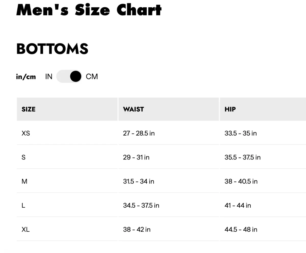This screenshot has height=253, width=306.
Task: Toggle the in/cm unit switch
Action: pos(69,76)
